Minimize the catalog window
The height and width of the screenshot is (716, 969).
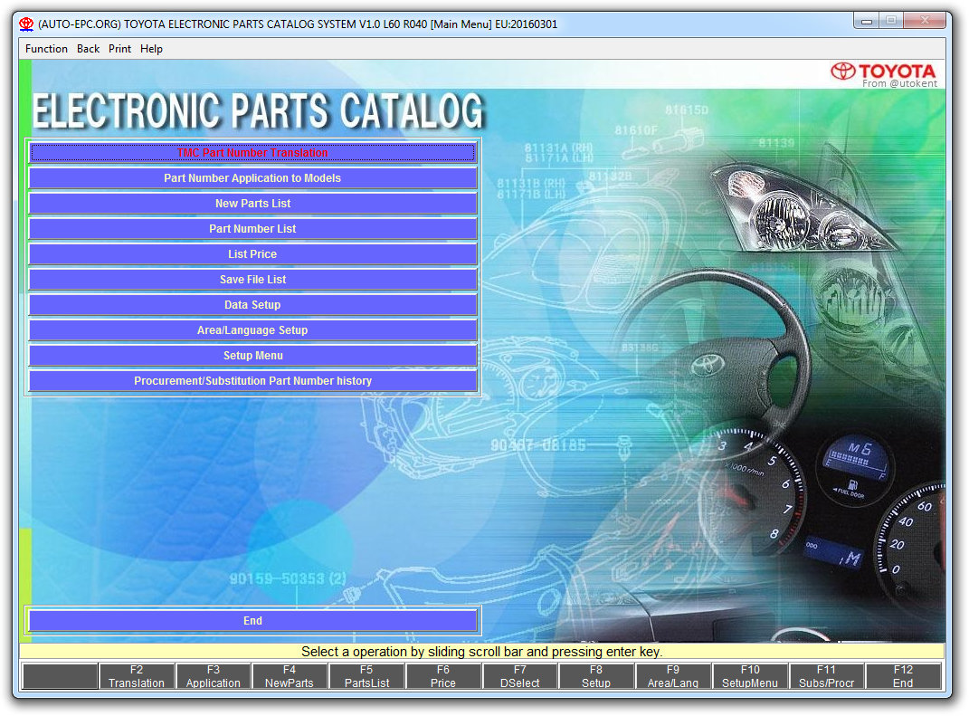[x=867, y=21]
